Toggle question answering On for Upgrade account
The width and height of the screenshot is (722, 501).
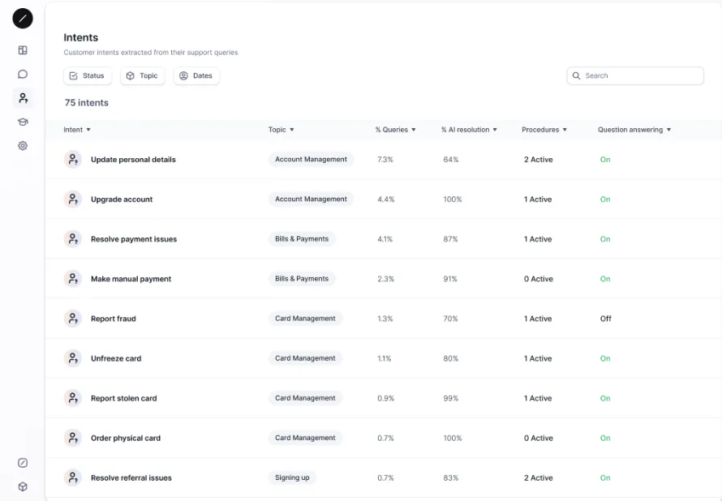pos(605,199)
